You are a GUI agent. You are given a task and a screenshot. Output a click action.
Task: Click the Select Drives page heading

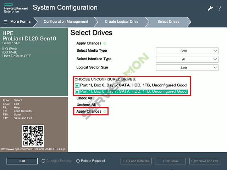coord(92,33)
